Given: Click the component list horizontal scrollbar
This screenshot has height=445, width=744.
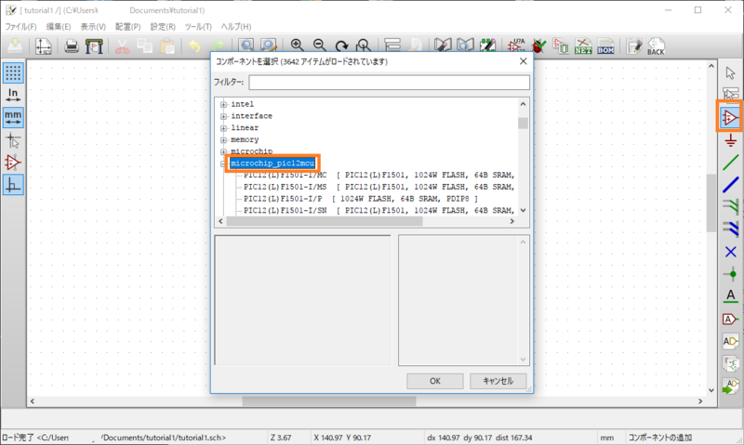Looking at the screenshot, I should tap(324, 221).
